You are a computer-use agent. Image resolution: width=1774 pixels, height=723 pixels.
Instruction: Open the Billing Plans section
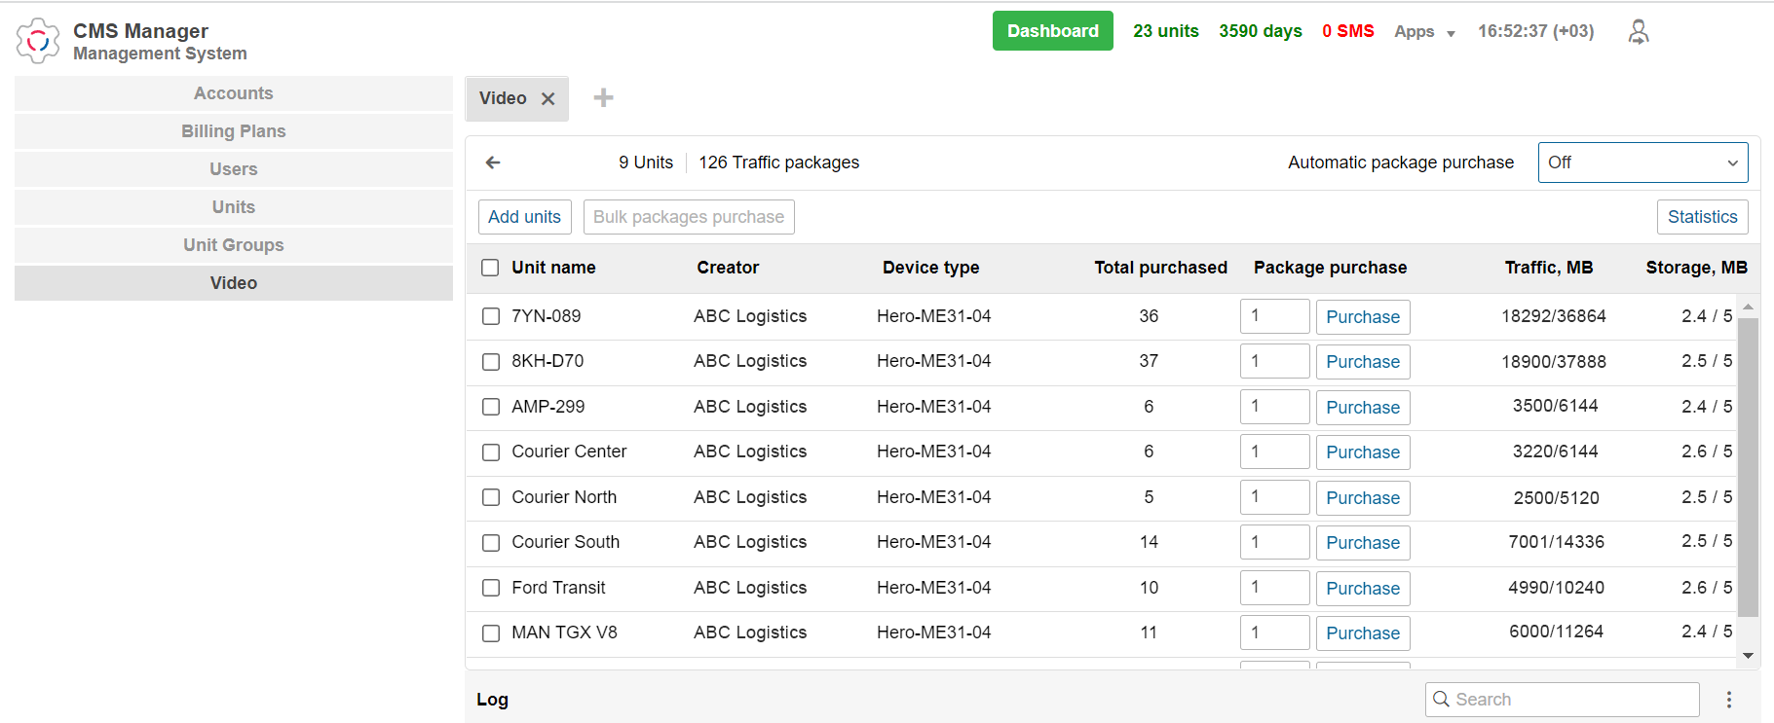point(234,131)
